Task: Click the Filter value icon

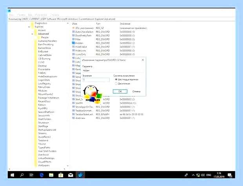Action: click(73, 39)
